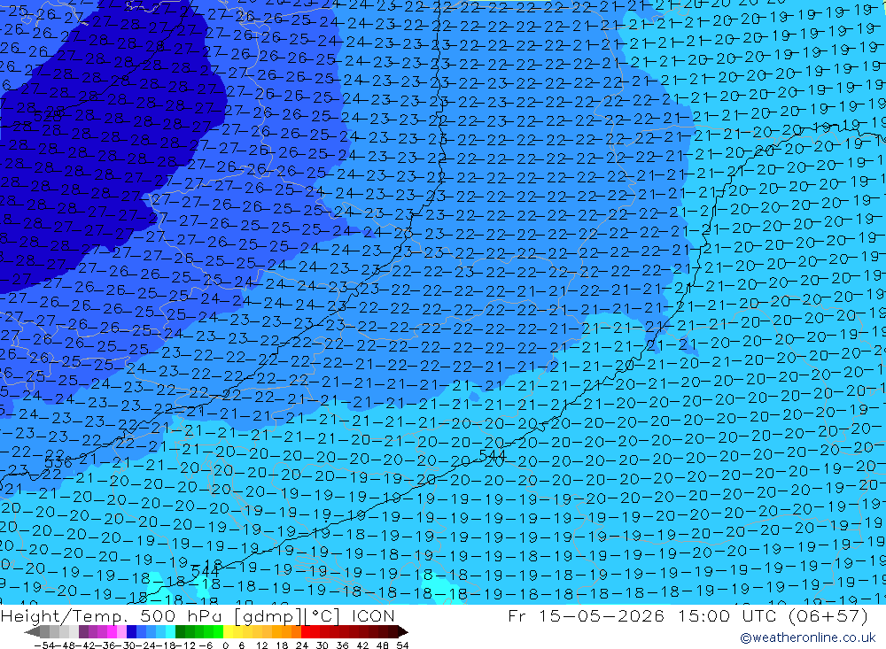Click the '0' legend value
The height and width of the screenshot is (649, 886).
(x=225, y=645)
